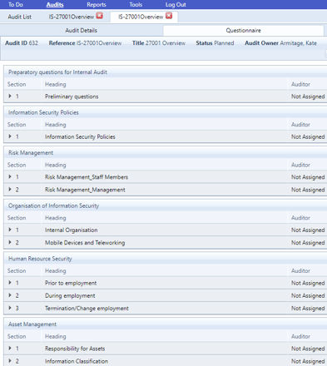Open the Reports menu
The image size is (327, 366).
[x=97, y=5]
